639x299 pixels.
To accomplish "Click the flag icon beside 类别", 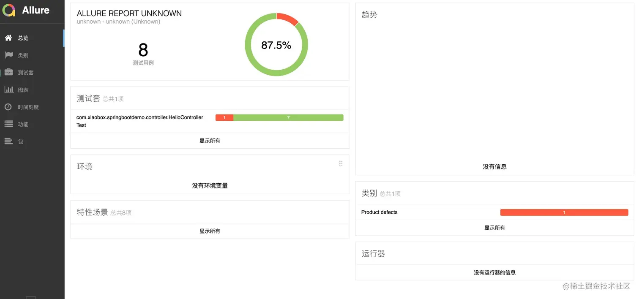I will coord(8,55).
